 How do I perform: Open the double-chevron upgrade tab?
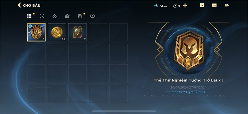pos(55,16)
